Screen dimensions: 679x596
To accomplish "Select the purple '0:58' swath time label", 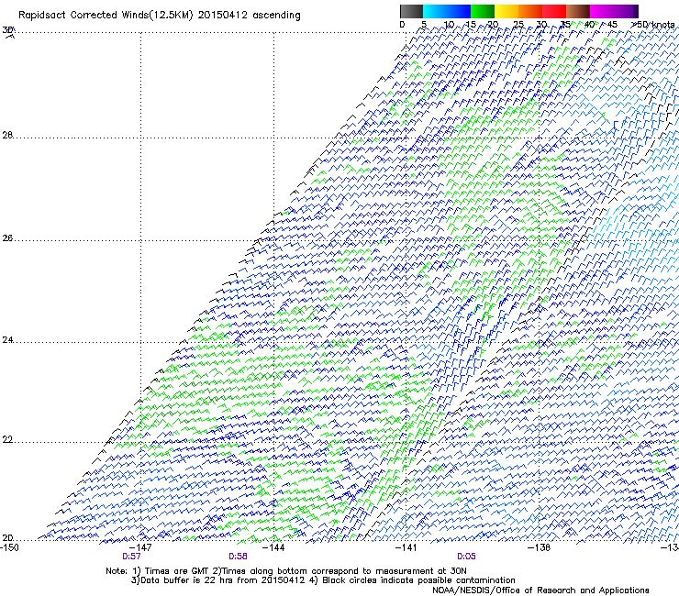I will pos(238,557).
